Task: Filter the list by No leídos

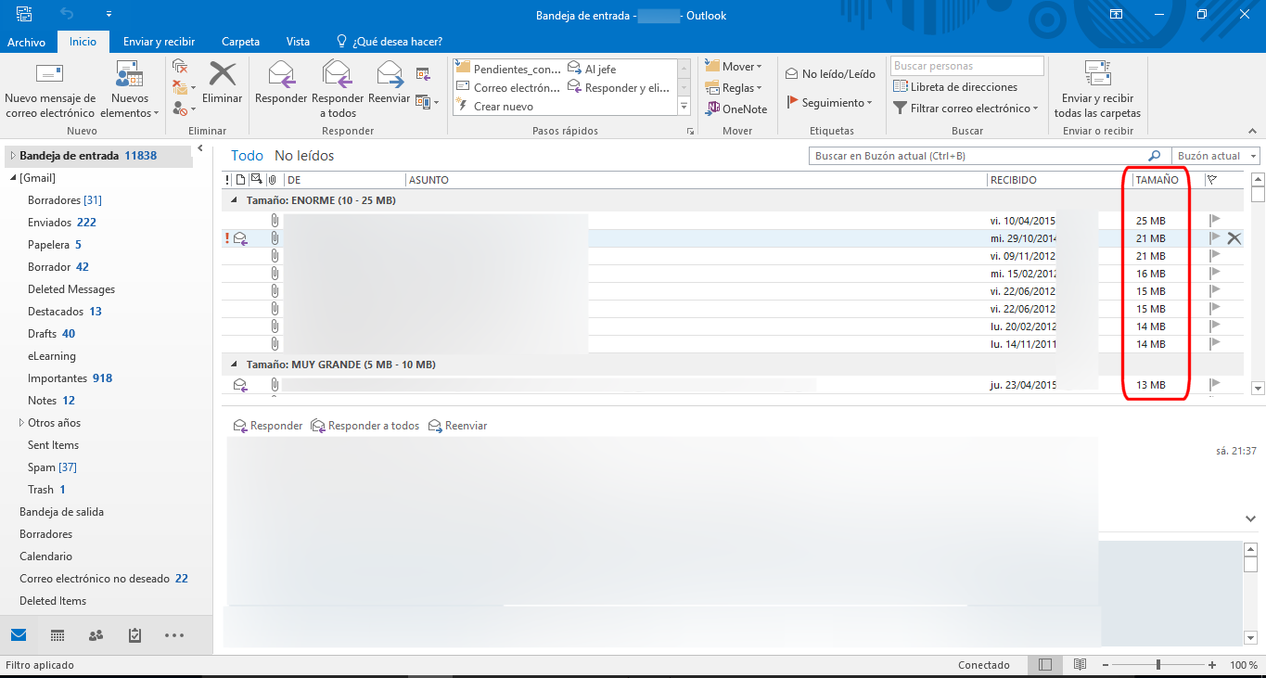Action: pos(304,156)
